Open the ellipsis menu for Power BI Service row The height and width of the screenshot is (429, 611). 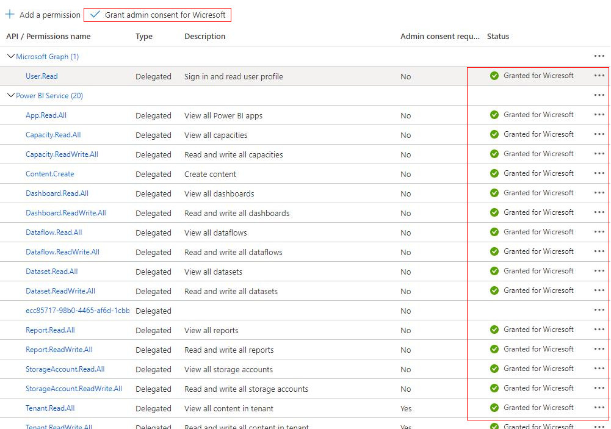599,95
